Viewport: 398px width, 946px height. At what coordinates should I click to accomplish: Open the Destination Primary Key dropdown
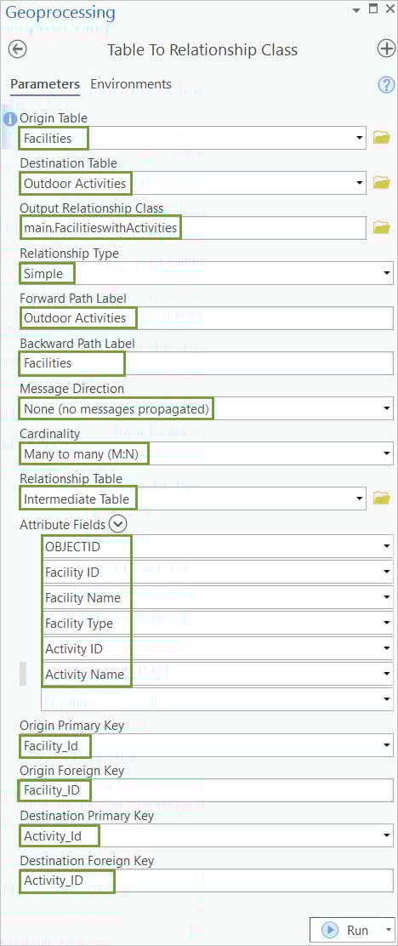click(387, 835)
